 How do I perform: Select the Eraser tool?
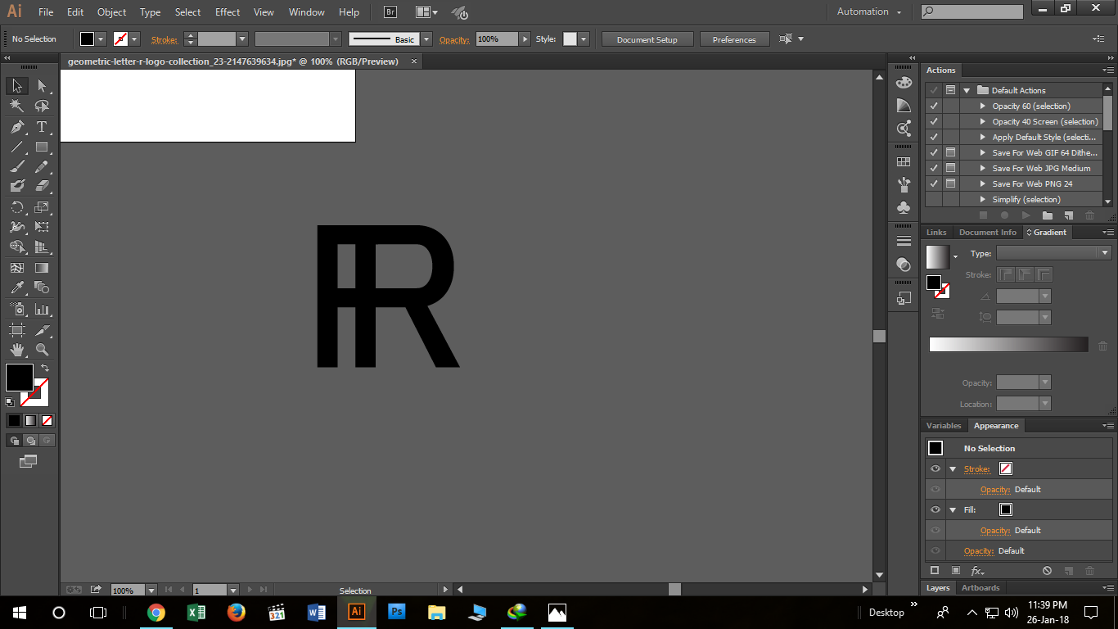(43, 186)
